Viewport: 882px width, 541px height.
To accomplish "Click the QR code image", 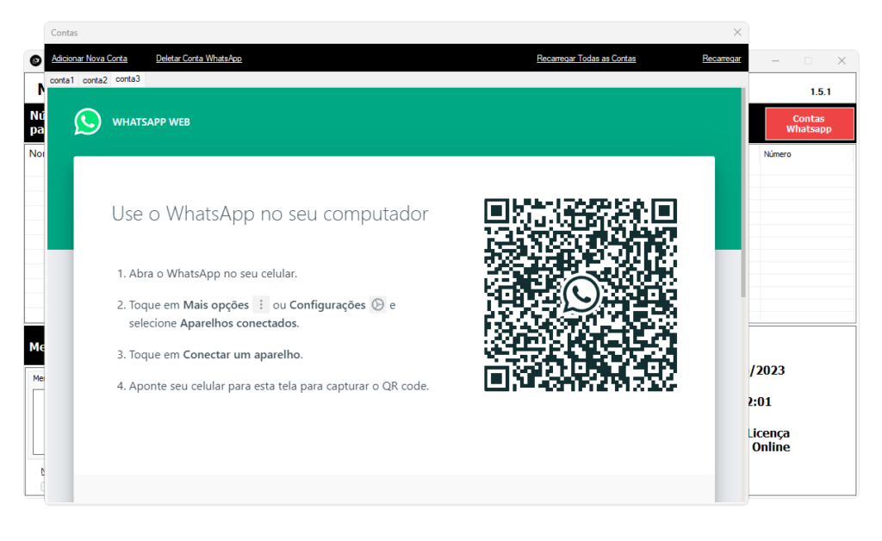I will coord(581,295).
